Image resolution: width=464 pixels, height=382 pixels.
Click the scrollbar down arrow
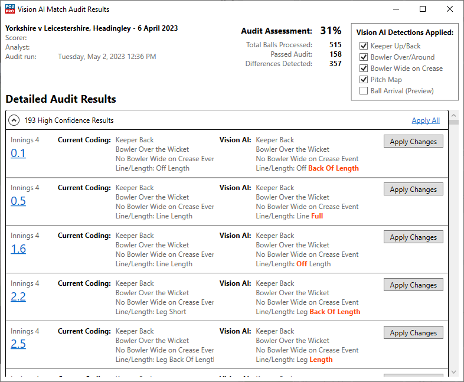453,372
